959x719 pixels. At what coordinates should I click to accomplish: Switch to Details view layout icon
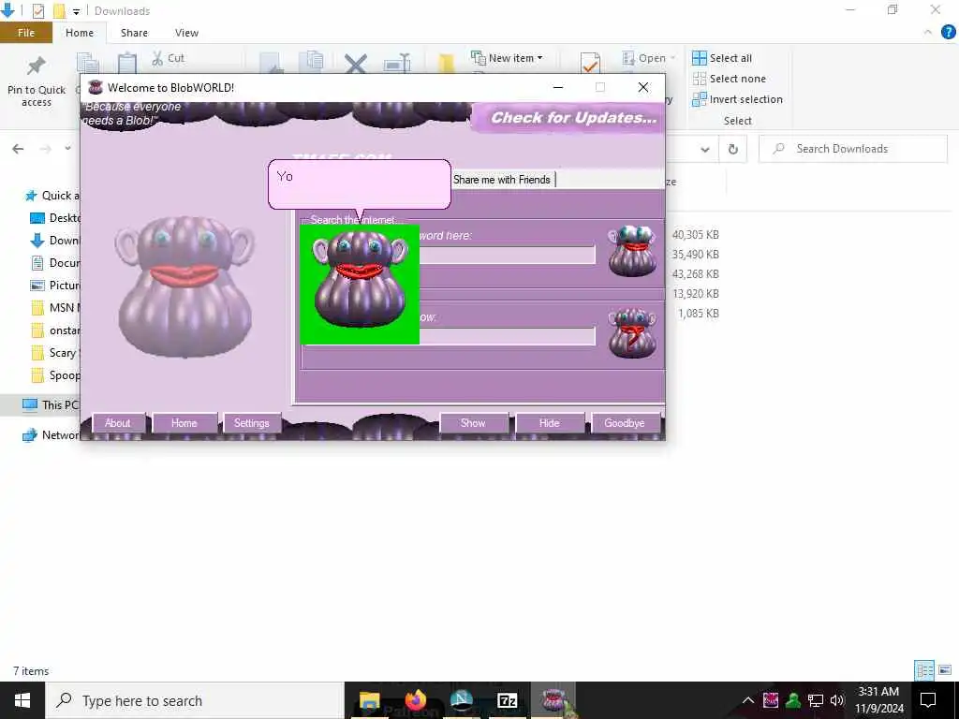pos(924,670)
